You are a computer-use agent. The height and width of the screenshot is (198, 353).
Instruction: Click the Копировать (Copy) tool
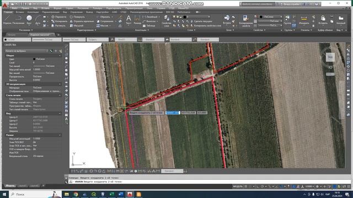[x=59, y=21]
